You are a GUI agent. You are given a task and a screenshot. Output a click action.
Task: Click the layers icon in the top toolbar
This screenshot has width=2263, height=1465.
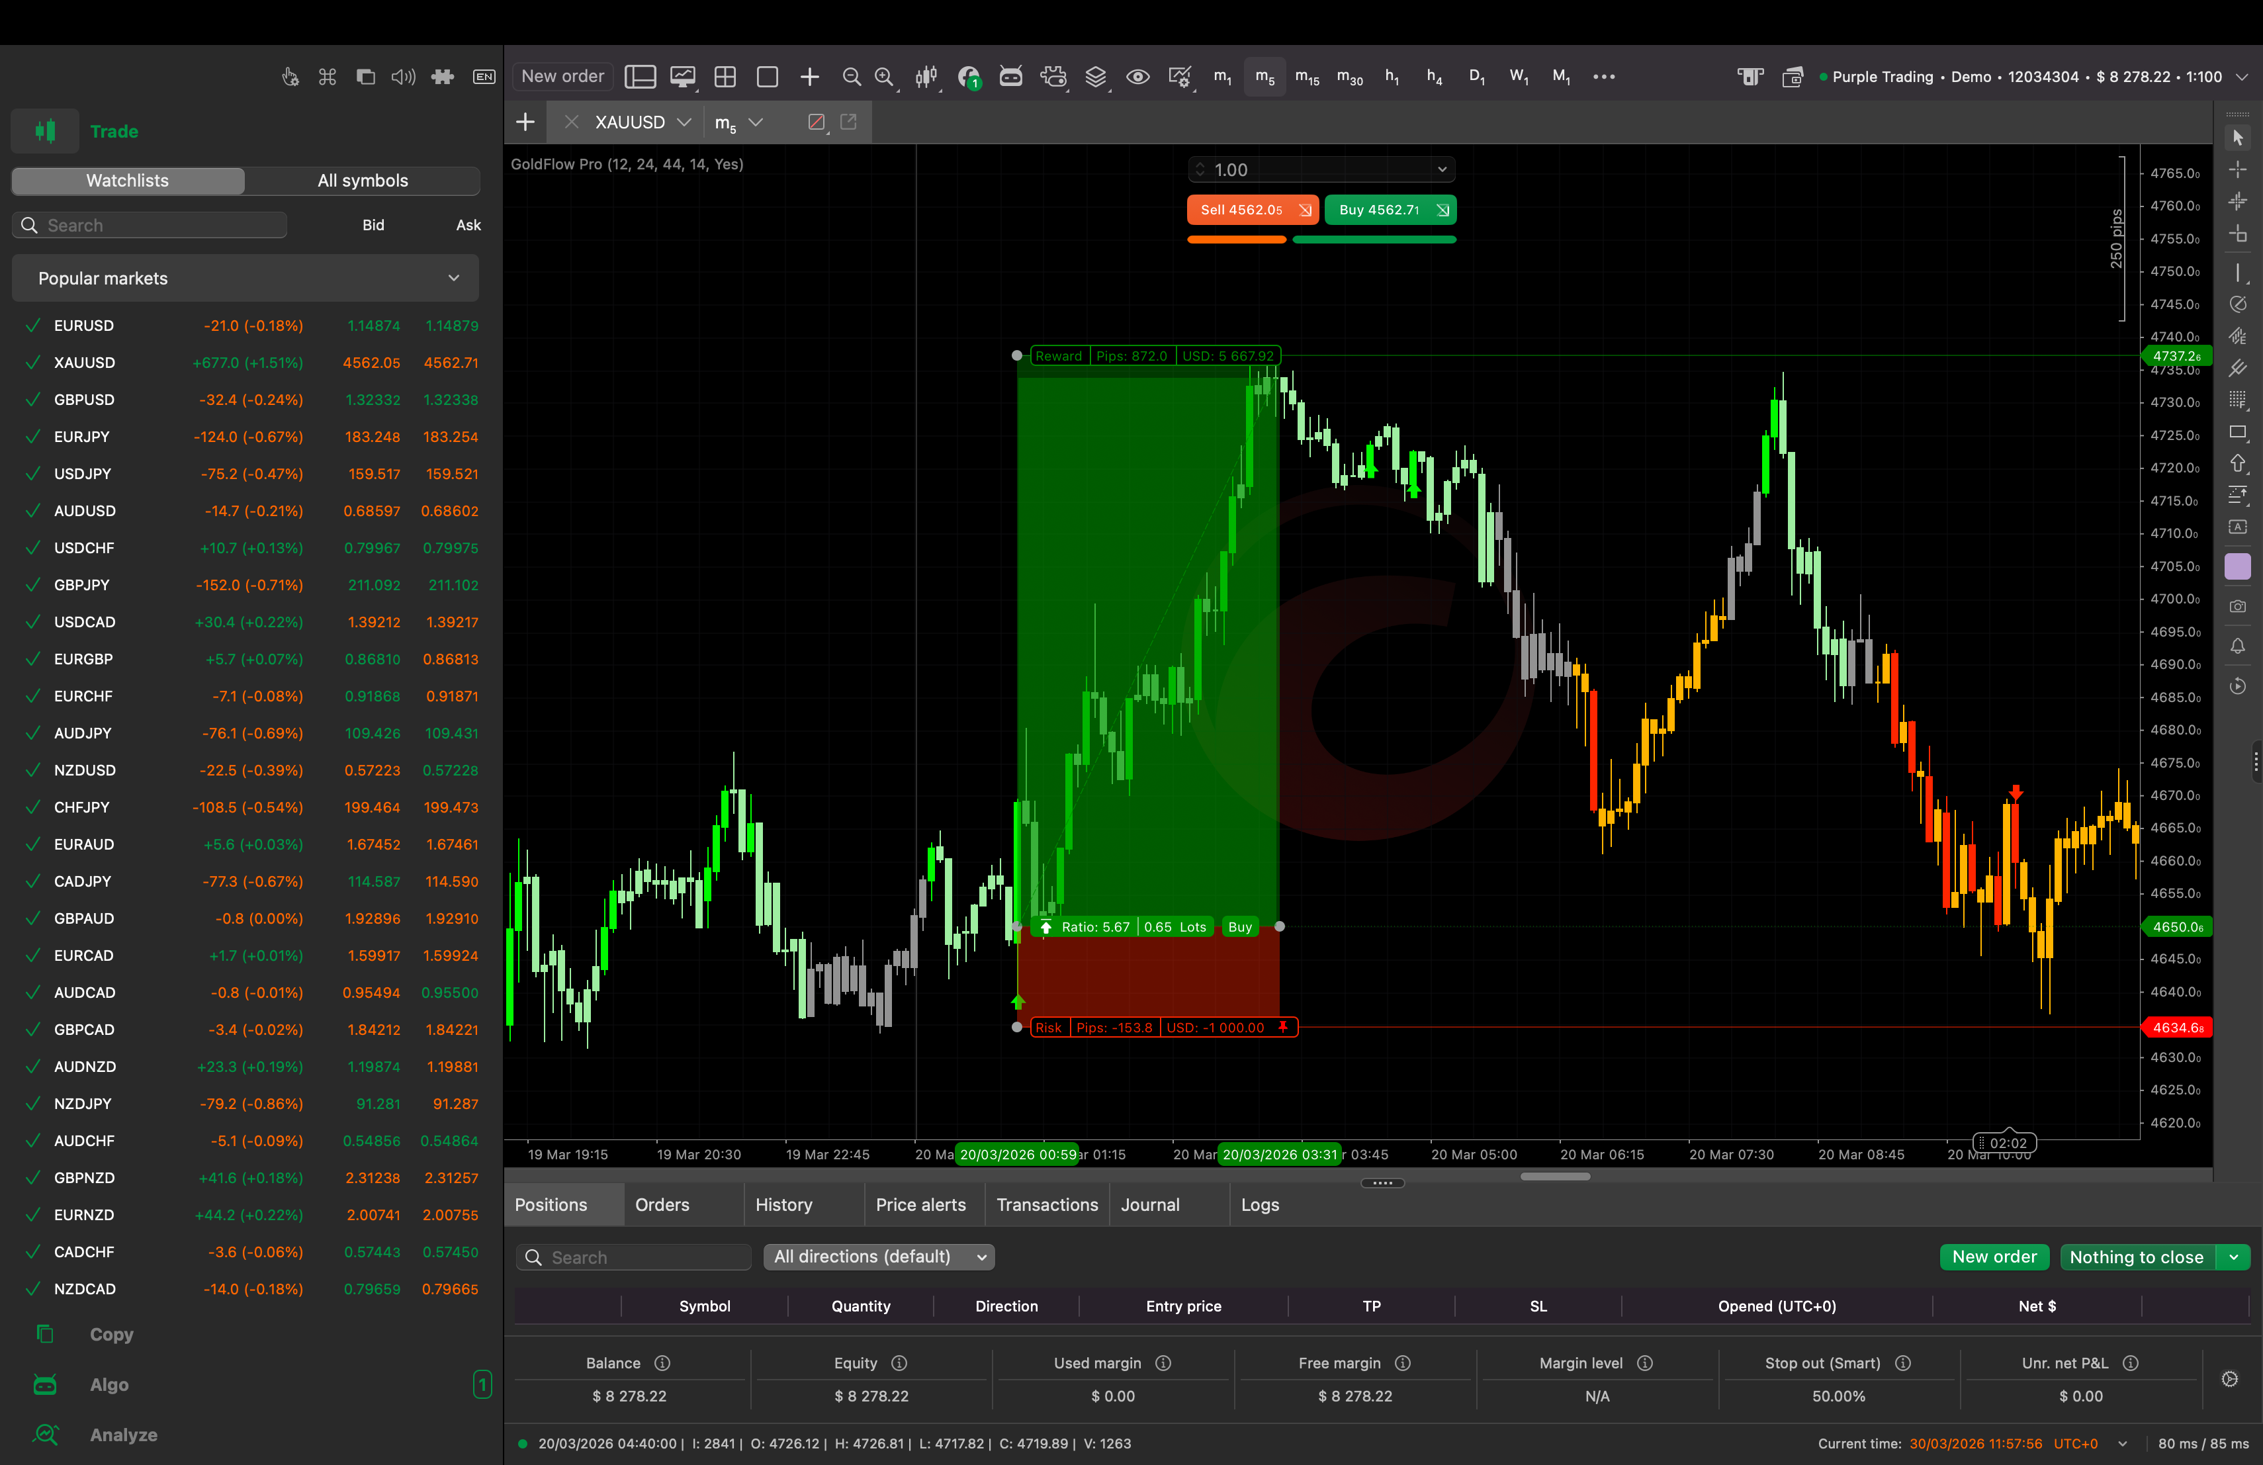click(1095, 76)
